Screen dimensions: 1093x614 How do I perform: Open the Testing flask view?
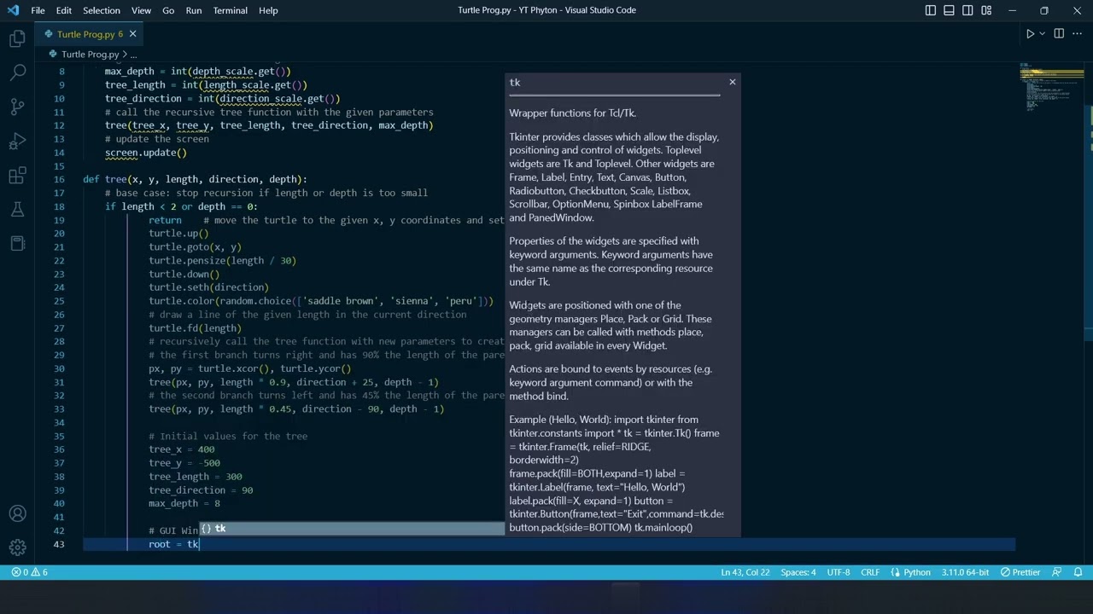(x=17, y=210)
